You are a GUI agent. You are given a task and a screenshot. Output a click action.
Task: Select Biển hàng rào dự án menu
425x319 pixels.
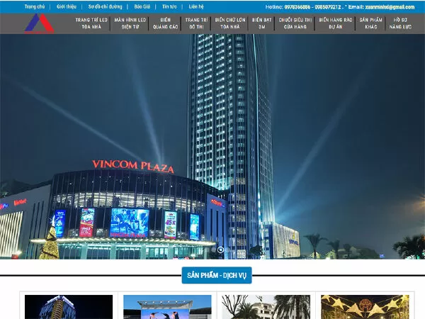[336, 23]
